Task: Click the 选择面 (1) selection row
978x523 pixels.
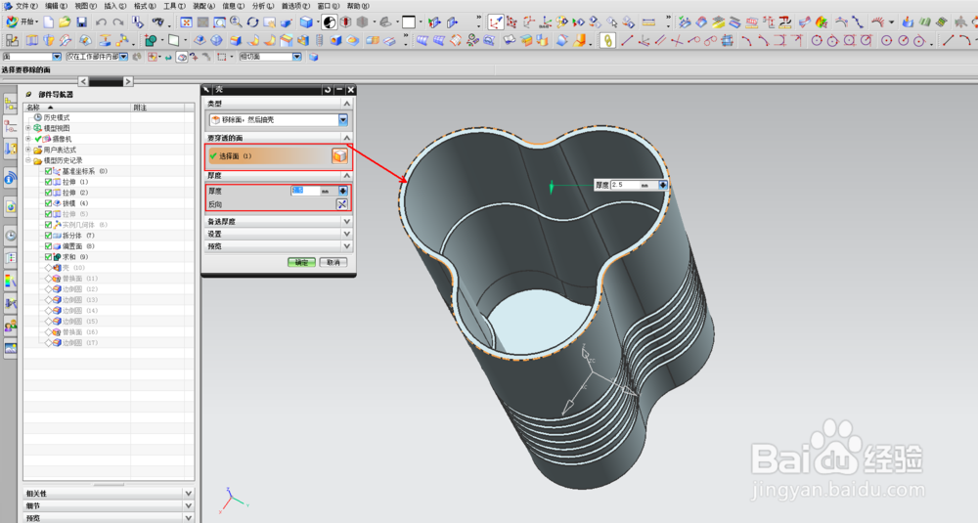Action: (278, 155)
